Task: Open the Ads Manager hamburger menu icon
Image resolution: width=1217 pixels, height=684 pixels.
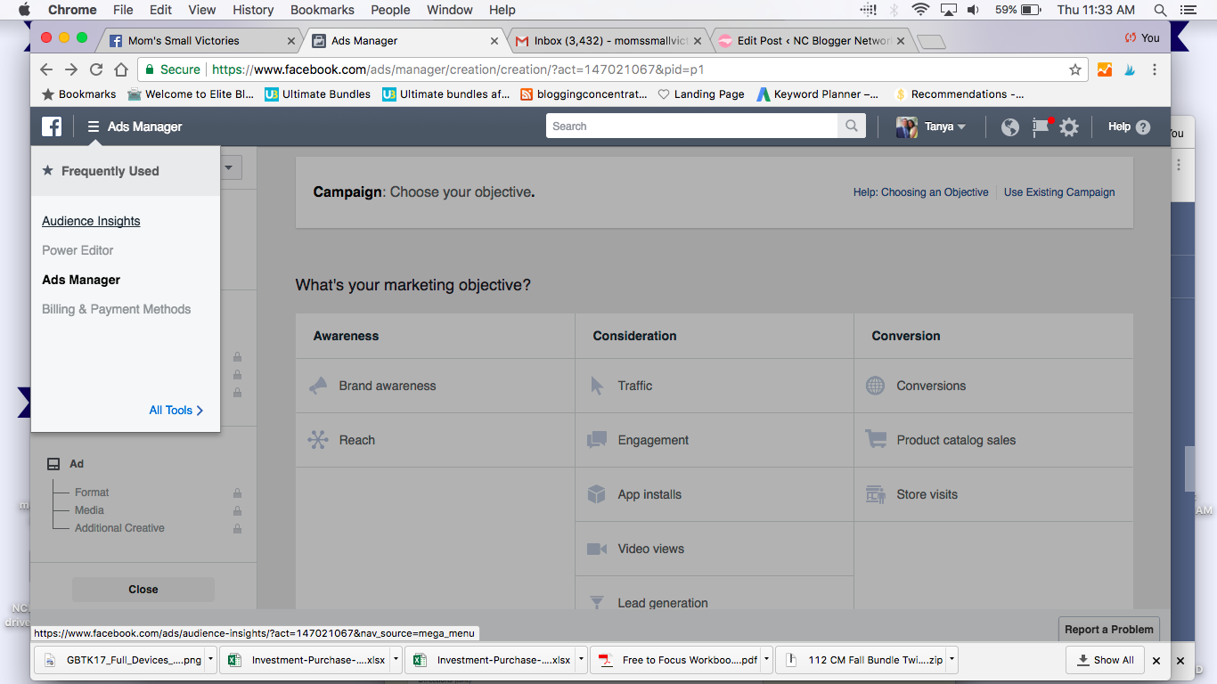Action: [94, 126]
